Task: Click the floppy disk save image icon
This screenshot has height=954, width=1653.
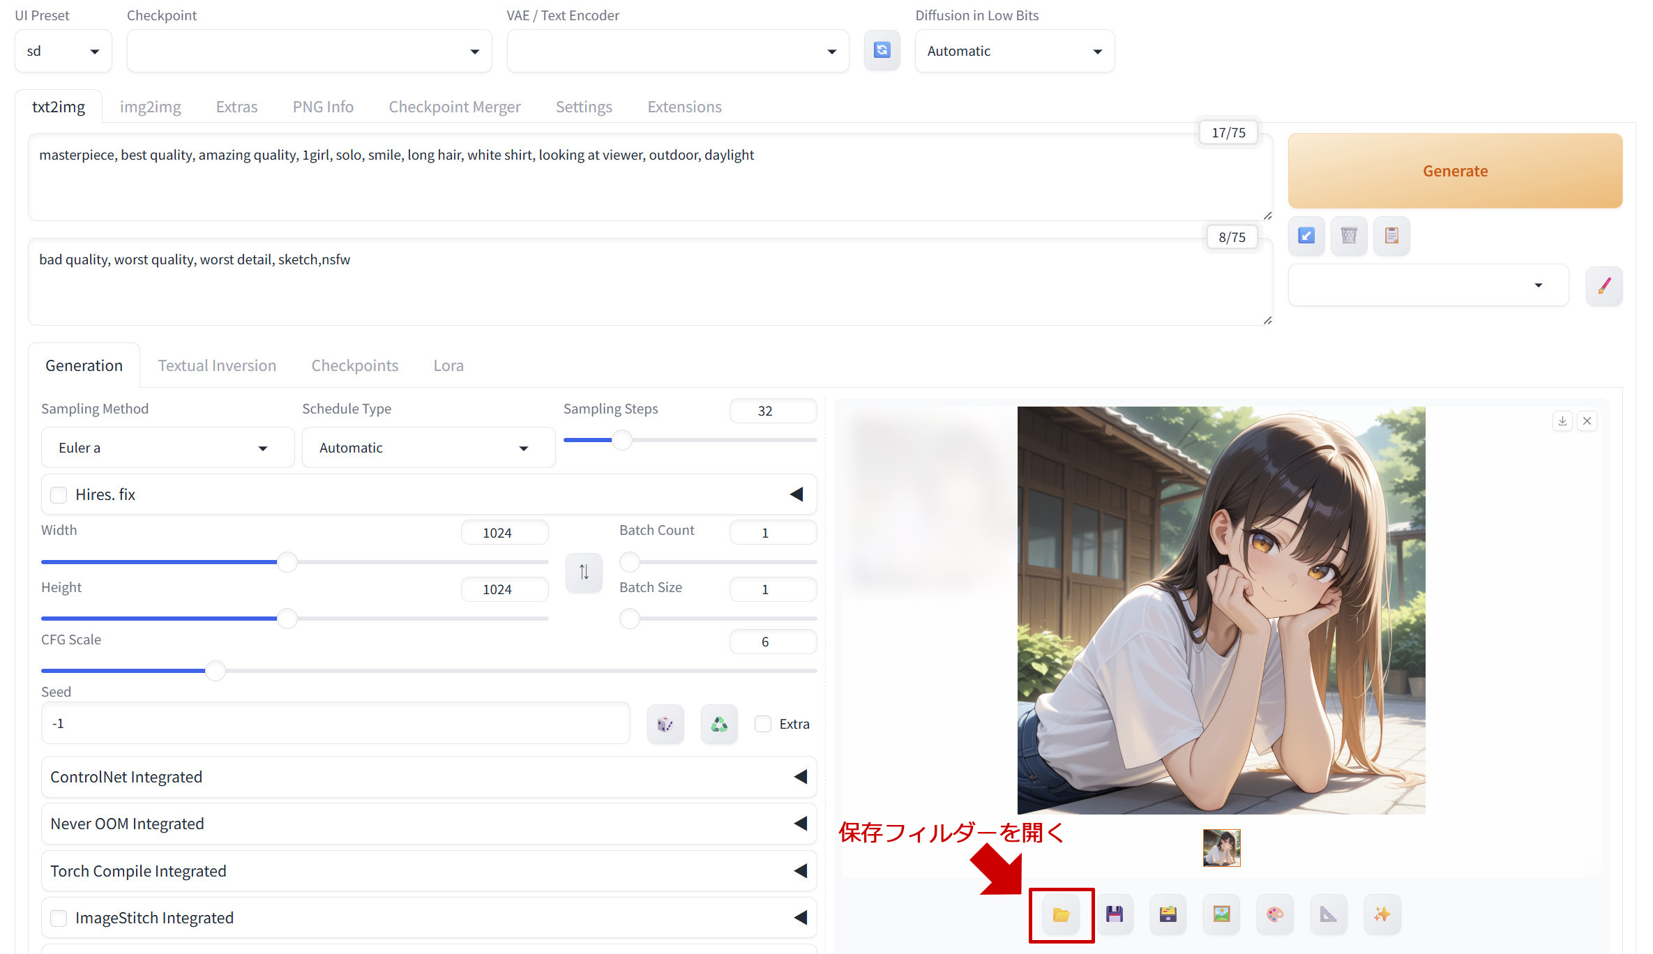Action: click(x=1115, y=914)
